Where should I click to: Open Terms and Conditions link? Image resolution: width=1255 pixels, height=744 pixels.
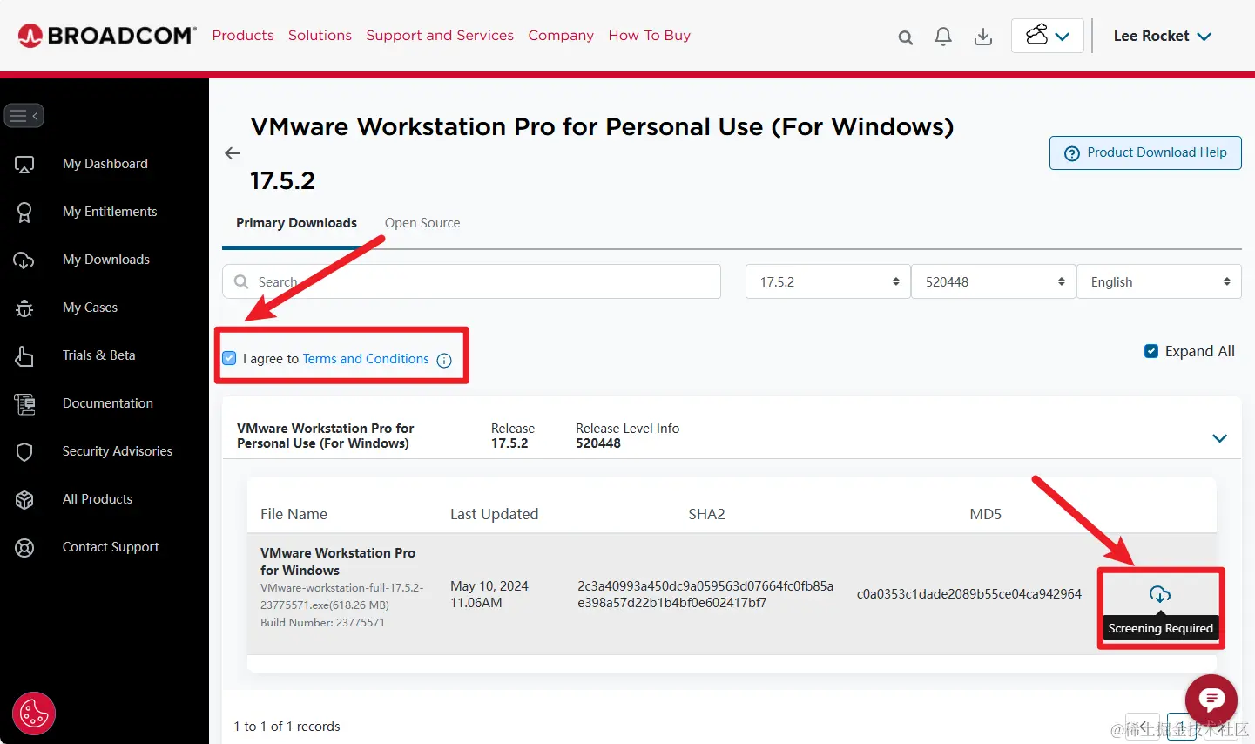pyautogui.click(x=366, y=359)
